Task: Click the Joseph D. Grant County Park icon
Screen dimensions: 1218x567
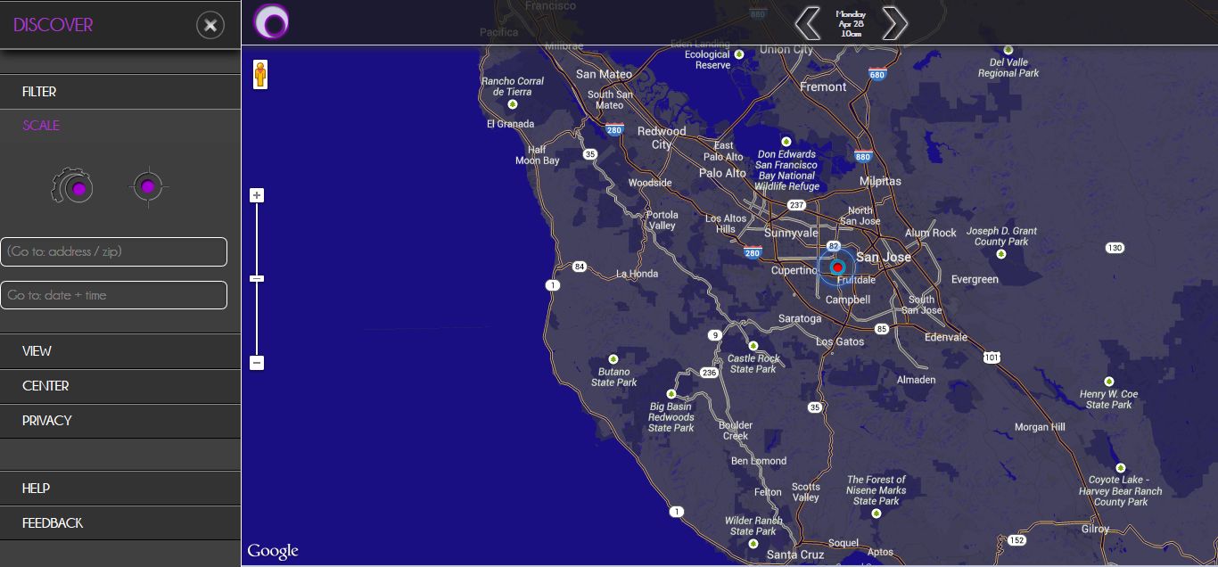Action: pos(1000,254)
